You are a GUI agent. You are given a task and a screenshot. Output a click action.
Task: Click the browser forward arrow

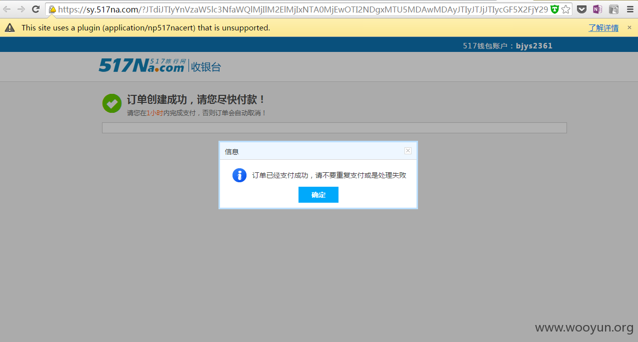21,9
